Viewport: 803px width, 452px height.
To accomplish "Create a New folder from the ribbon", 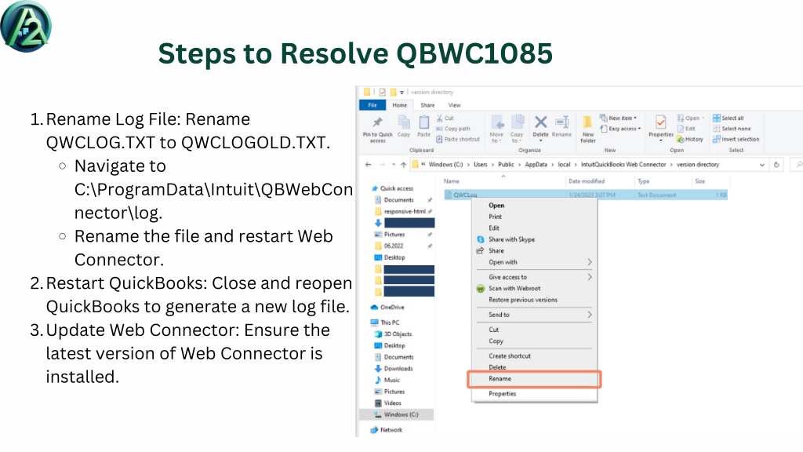I will pyautogui.click(x=588, y=129).
